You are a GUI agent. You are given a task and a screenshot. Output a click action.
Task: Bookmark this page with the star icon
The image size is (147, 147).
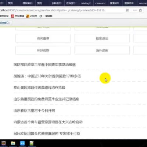140,10
